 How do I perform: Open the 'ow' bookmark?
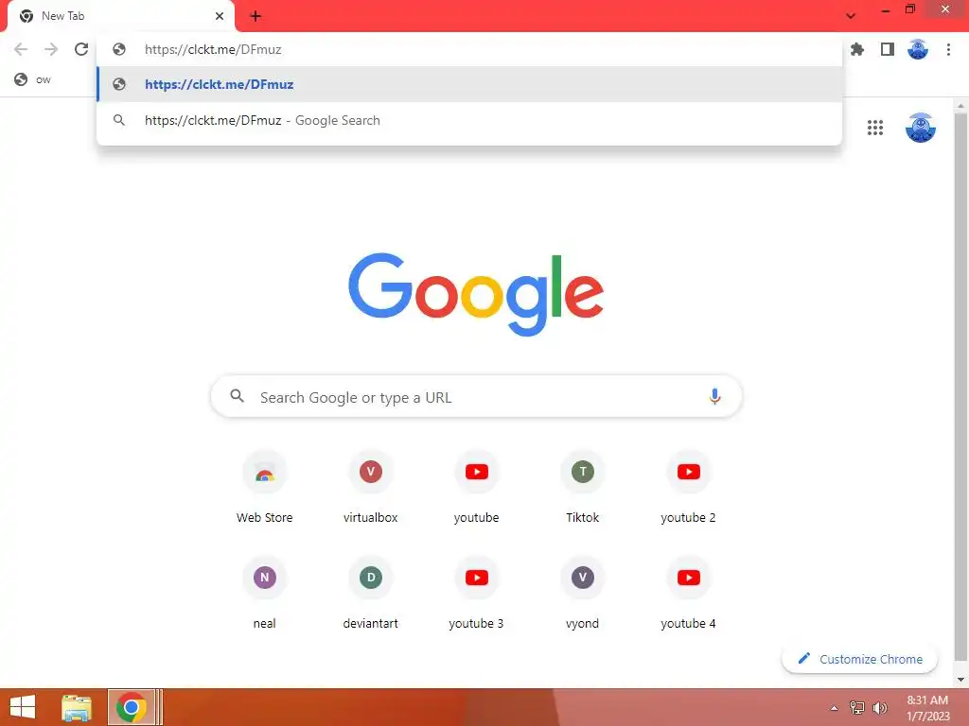33,79
